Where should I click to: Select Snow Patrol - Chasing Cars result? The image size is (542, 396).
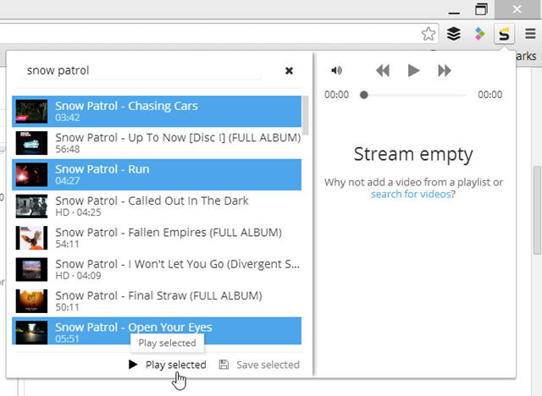point(157,111)
